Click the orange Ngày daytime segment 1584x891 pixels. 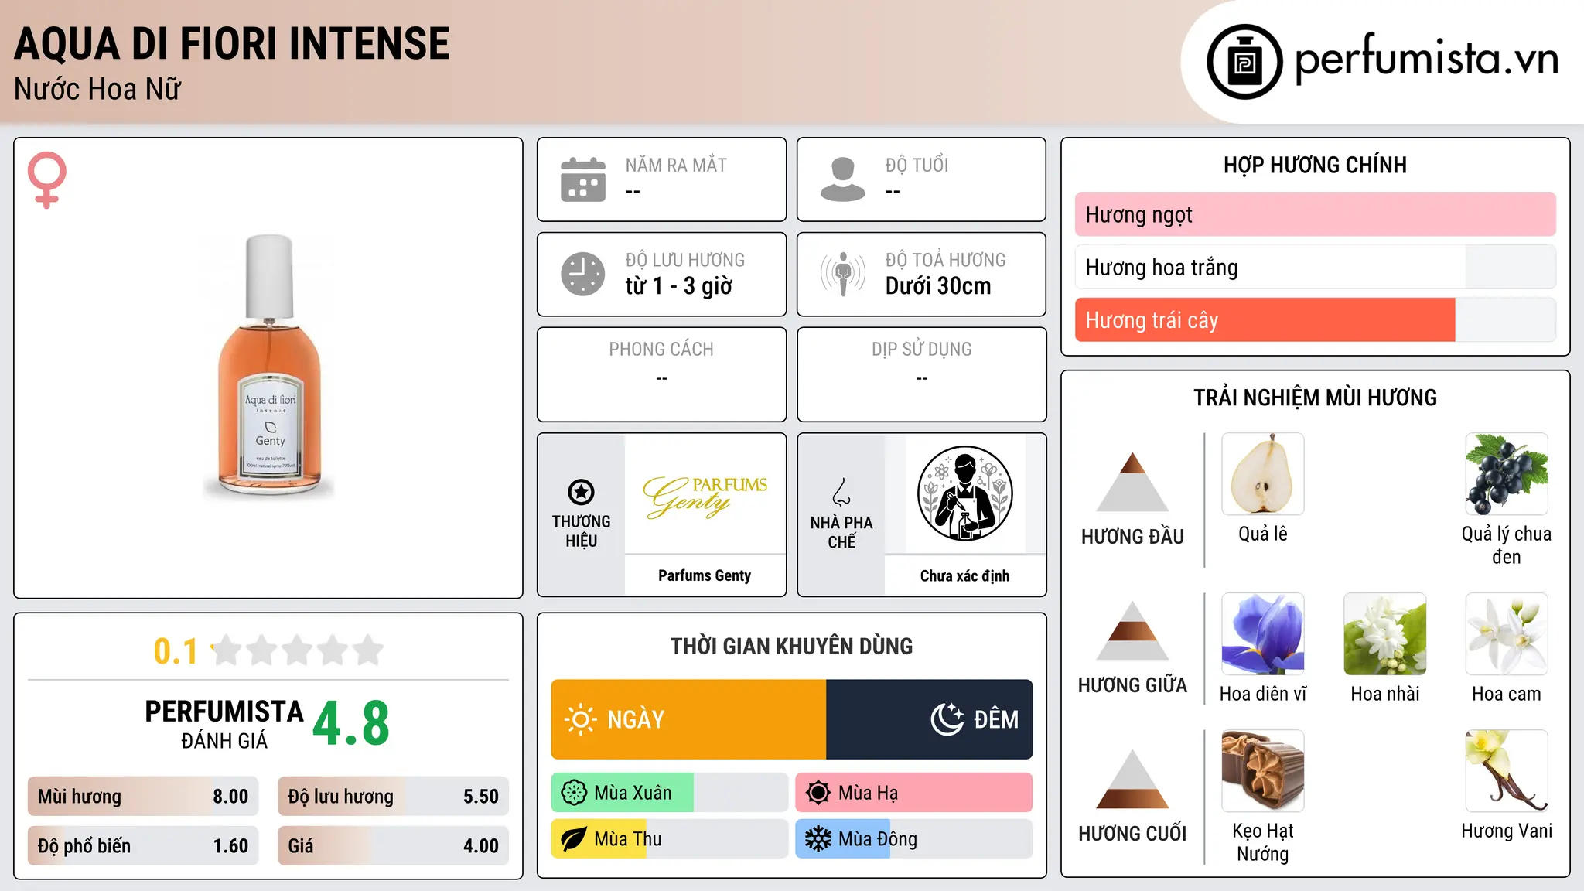(x=689, y=719)
